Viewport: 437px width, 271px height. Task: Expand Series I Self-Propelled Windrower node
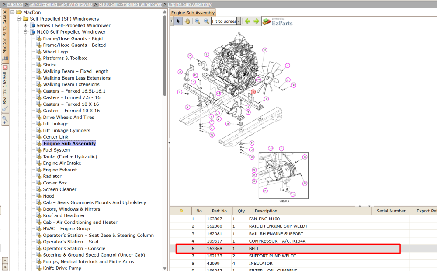point(25,25)
